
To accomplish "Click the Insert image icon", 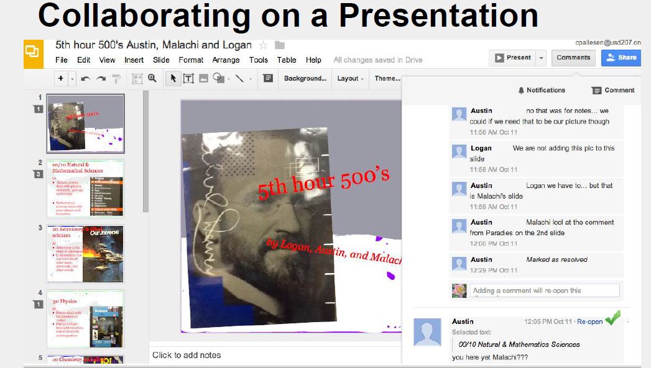I will [x=203, y=78].
